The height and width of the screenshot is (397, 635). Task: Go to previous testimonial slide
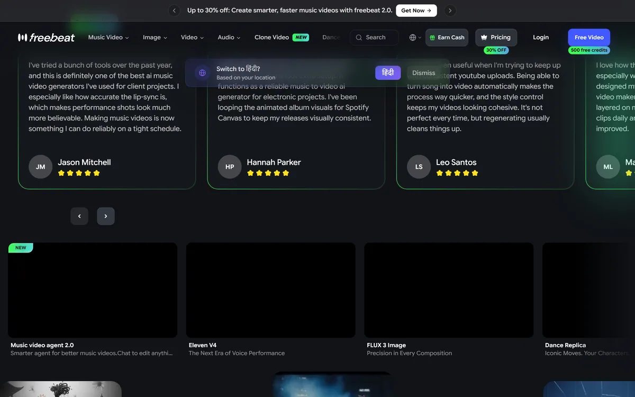coord(79,216)
